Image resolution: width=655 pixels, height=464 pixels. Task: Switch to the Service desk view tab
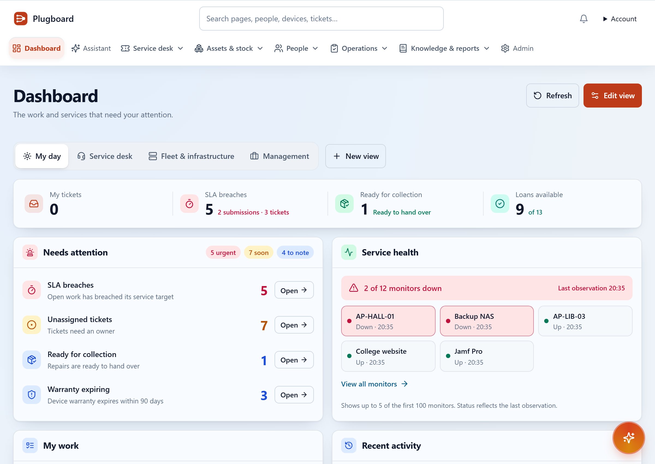pyautogui.click(x=105, y=156)
